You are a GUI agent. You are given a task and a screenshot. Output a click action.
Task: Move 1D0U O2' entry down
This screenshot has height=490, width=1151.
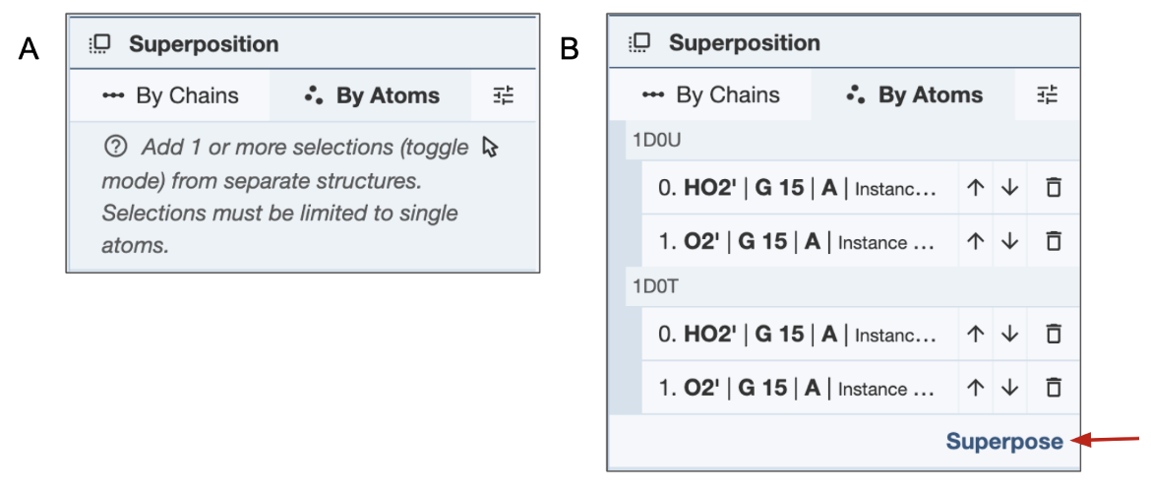1009,241
